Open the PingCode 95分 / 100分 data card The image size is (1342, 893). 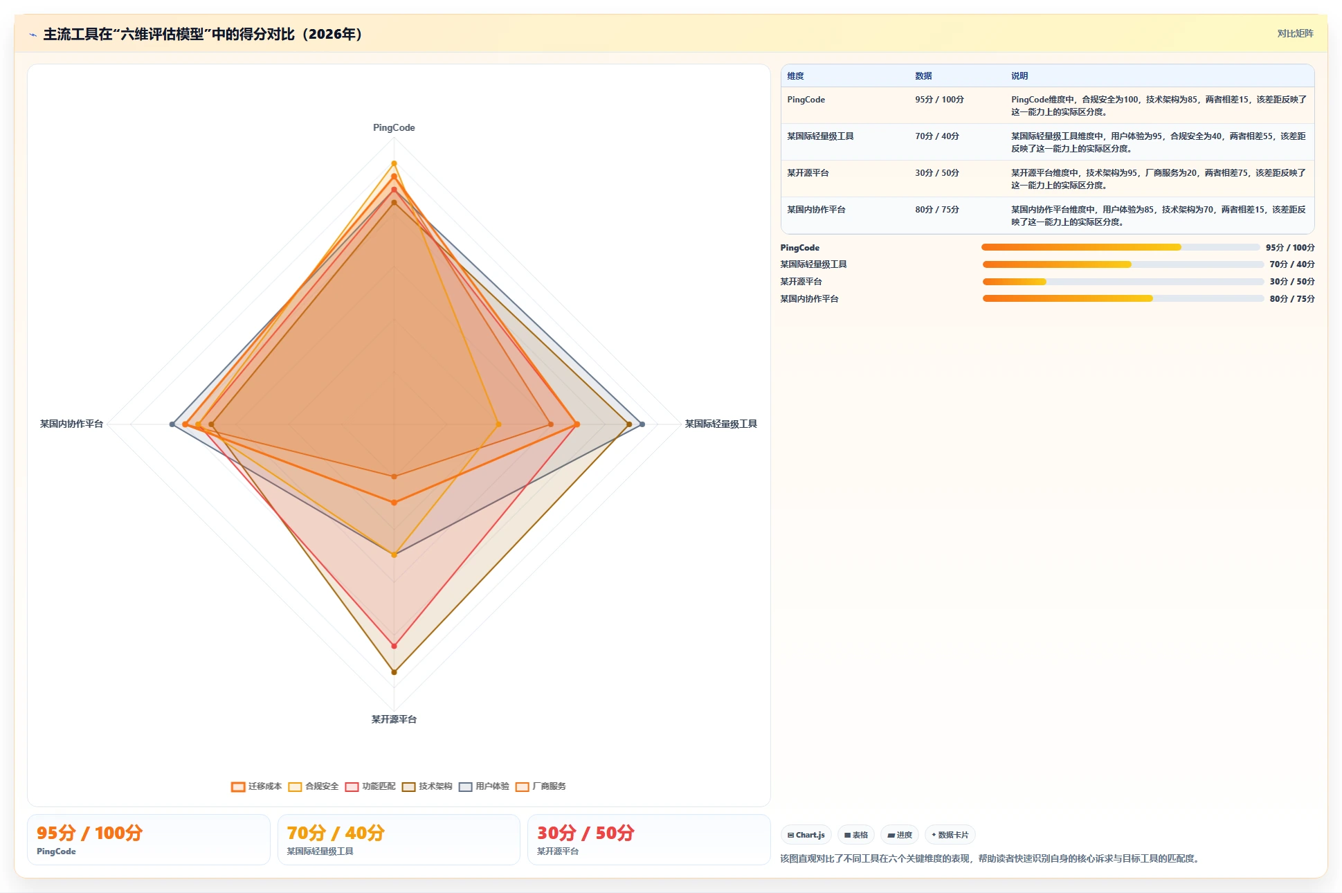(x=149, y=840)
